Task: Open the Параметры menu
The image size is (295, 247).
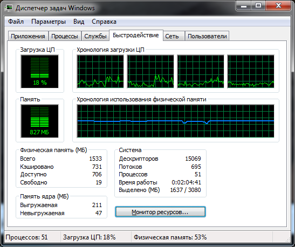Action: pos(49,22)
